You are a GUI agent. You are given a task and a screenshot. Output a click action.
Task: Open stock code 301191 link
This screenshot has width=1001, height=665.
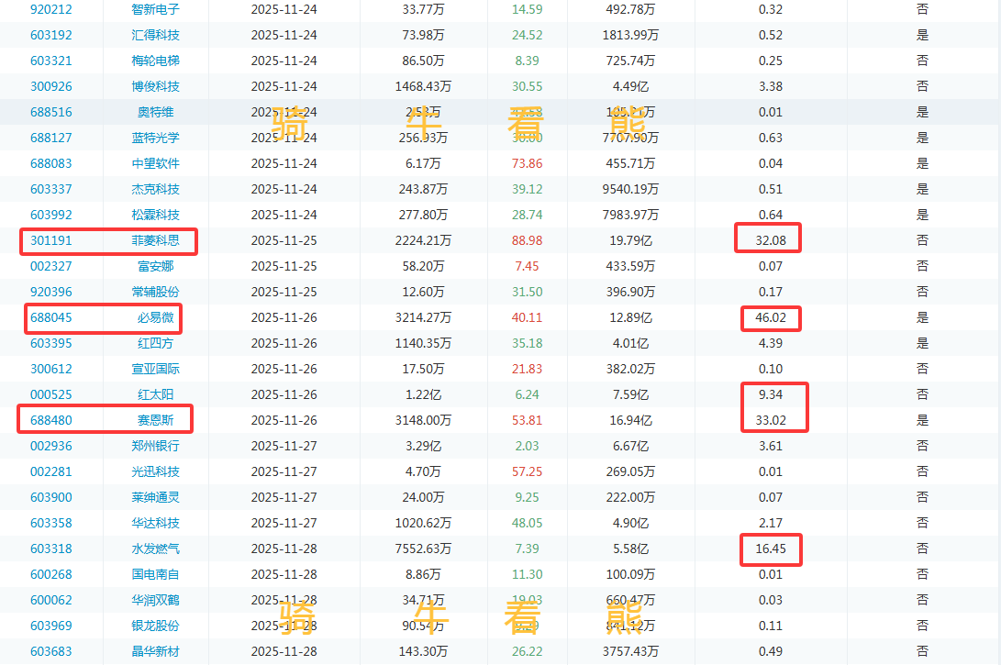tap(51, 240)
